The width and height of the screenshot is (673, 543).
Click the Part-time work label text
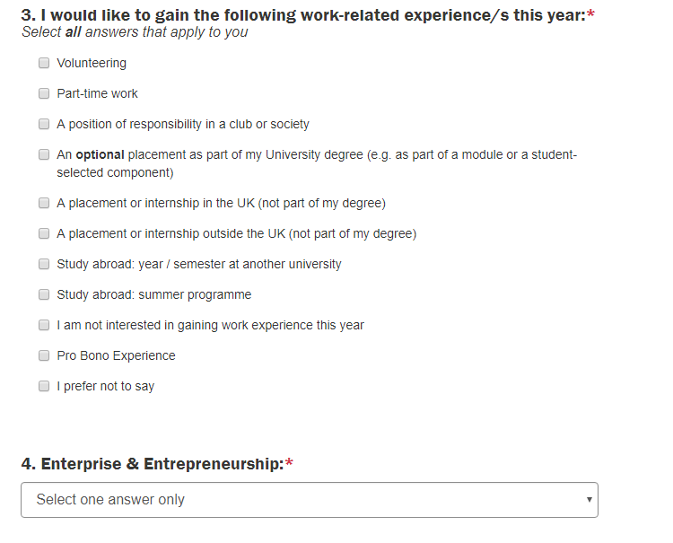pos(97,93)
